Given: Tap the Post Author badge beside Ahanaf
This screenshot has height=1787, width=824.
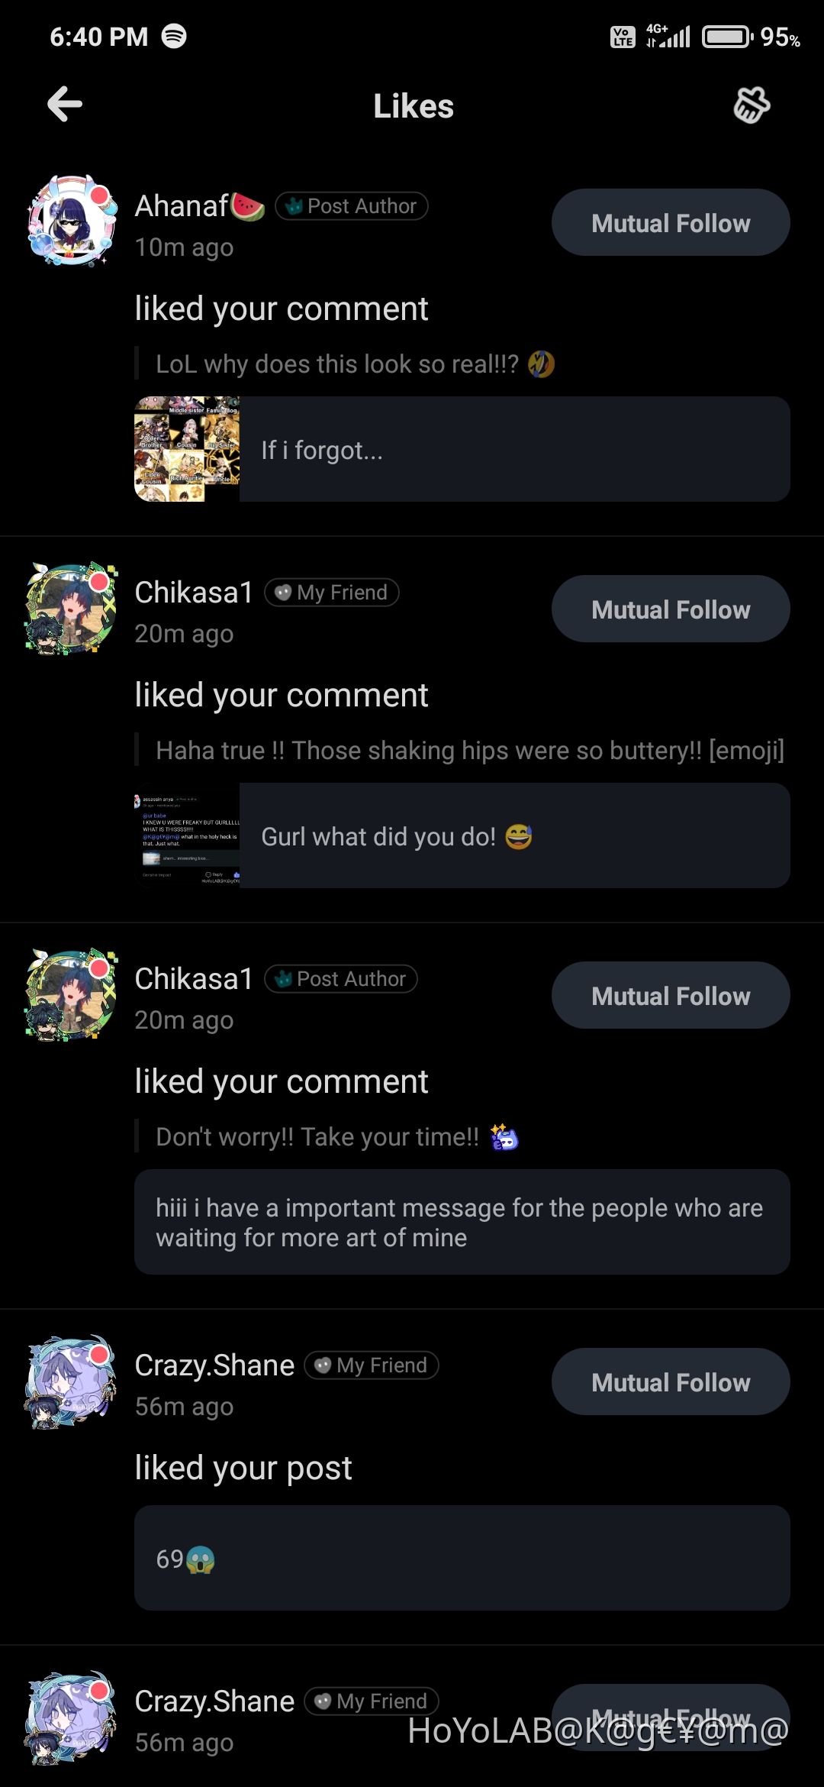Looking at the screenshot, I should click(352, 205).
